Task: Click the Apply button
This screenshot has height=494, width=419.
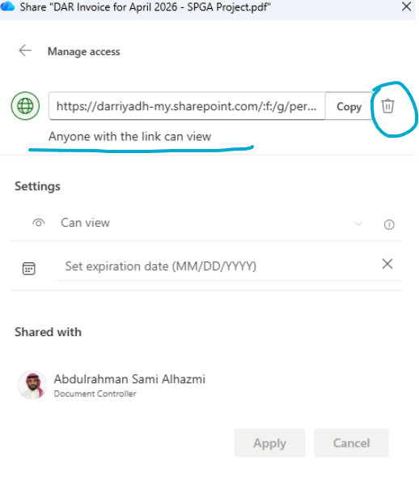Action: [x=269, y=443]
